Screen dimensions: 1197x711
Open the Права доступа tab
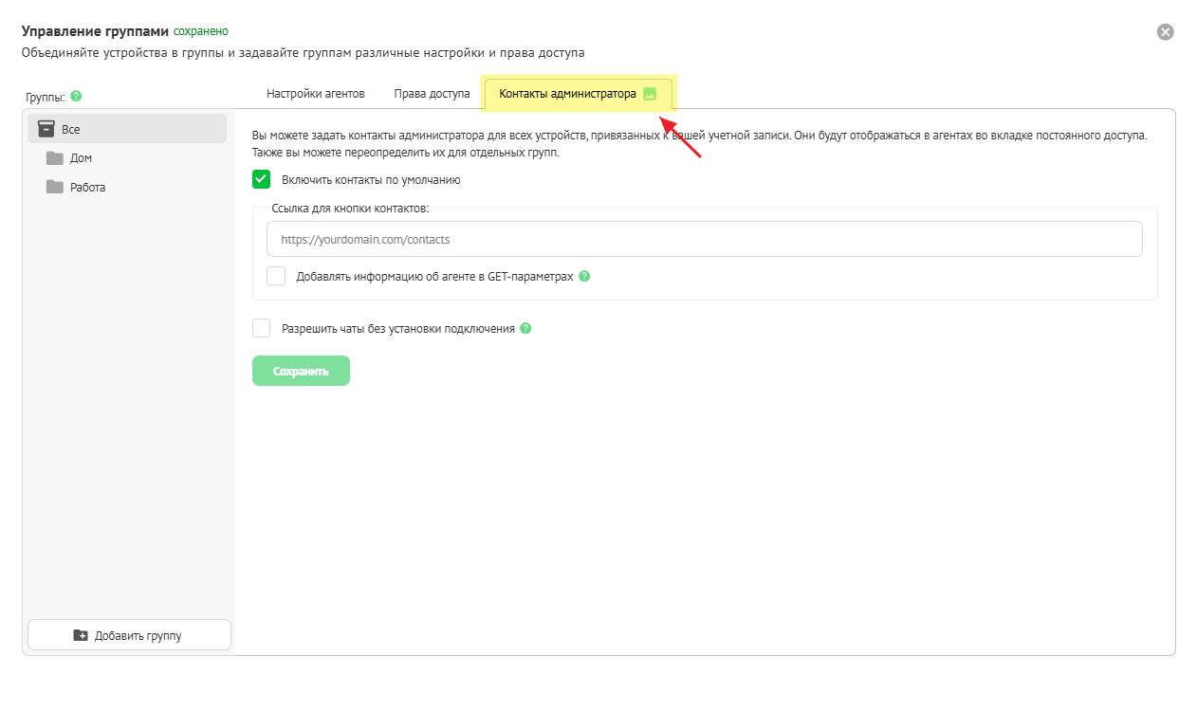tap(432, 94)
